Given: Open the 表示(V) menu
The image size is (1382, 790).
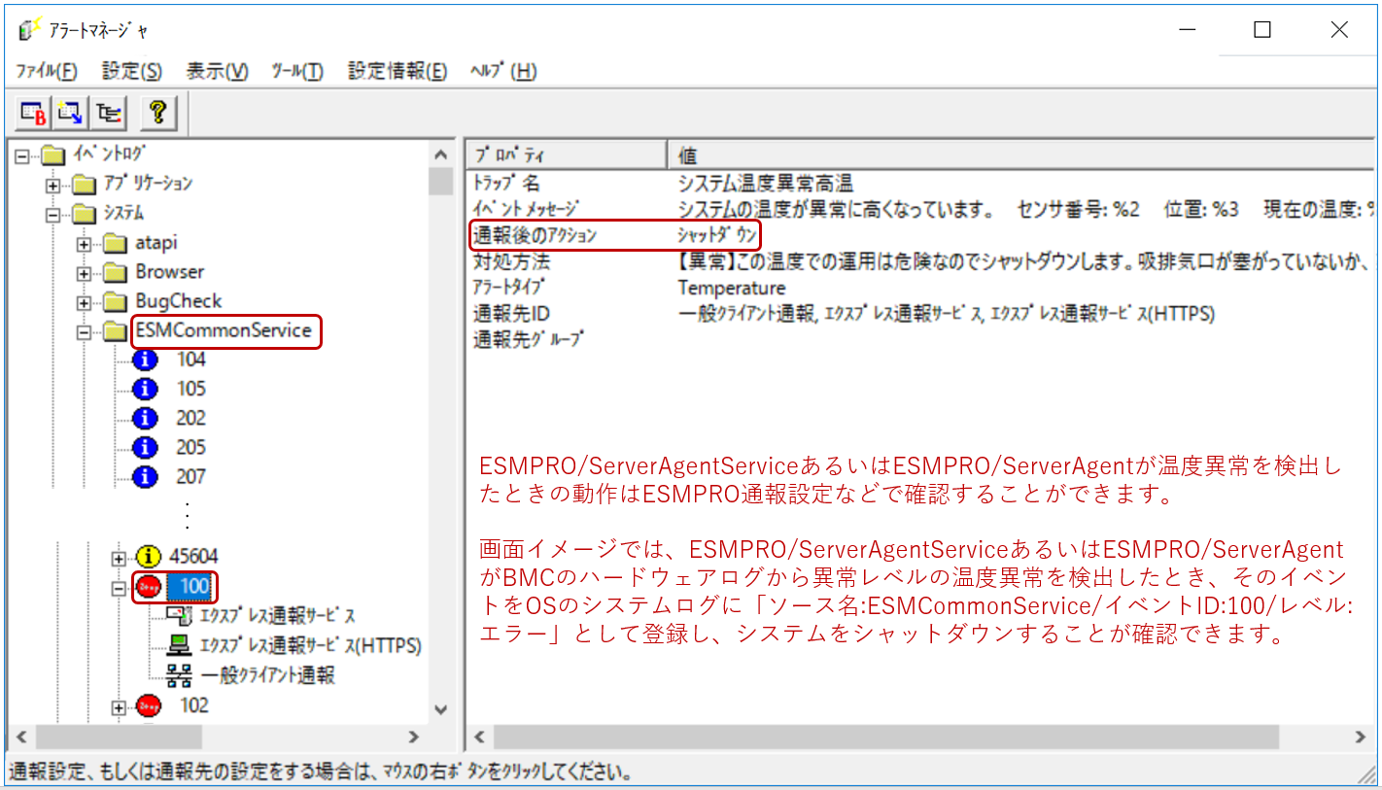Looking at the screenshot, I should [218, 71].
